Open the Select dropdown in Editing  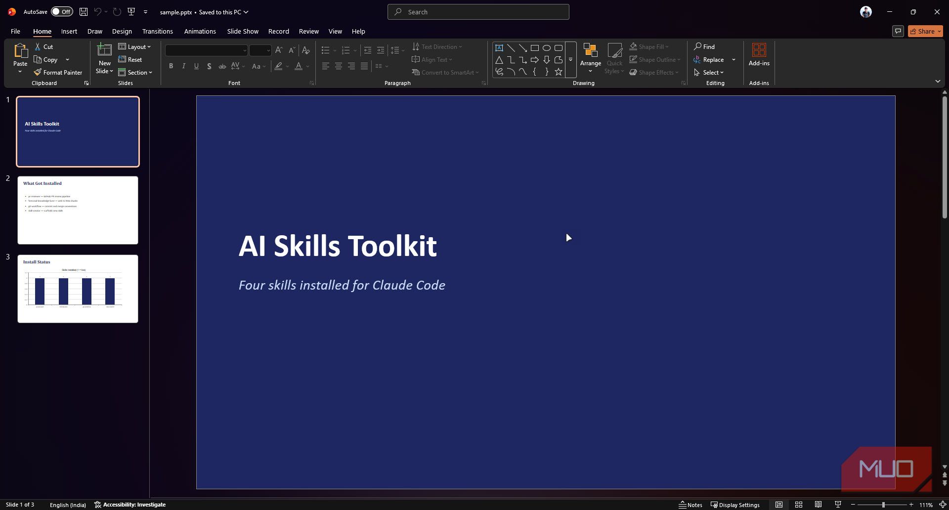709,72
